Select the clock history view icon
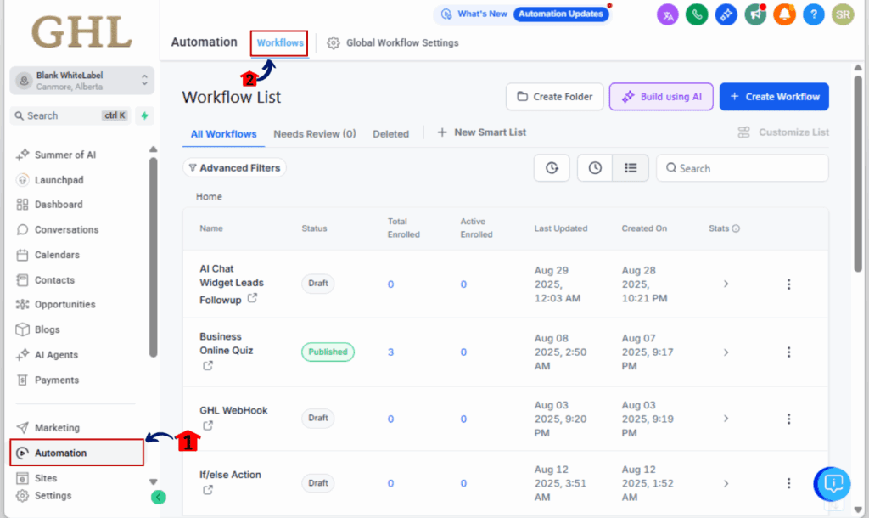Viewport: 869px width, 518px height. tap(595, 168)
